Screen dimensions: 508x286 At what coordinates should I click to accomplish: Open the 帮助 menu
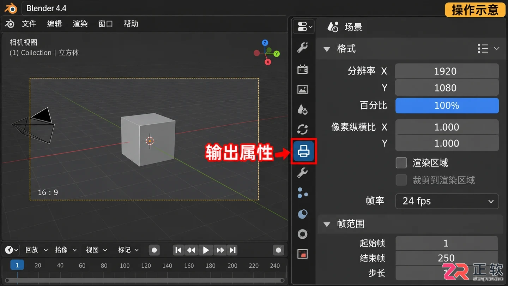tap(131, 24)
